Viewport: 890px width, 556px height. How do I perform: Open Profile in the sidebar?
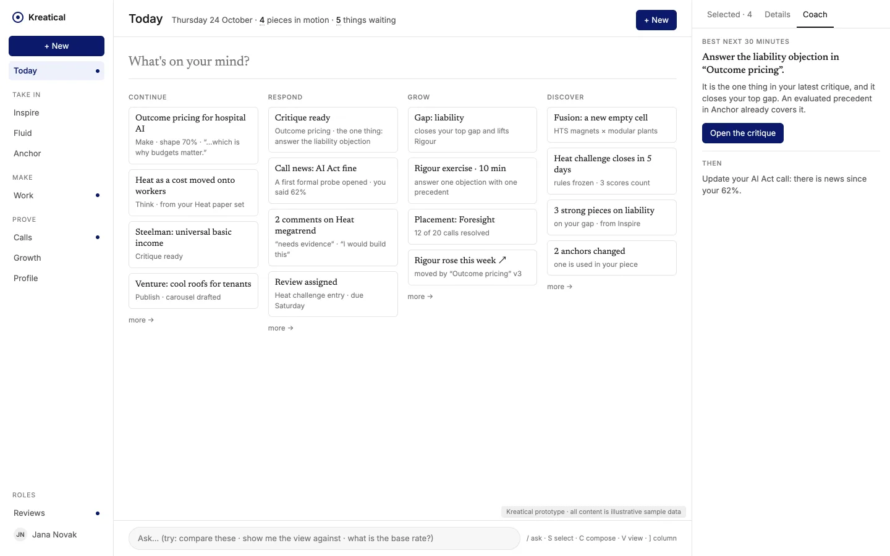pyautogui.click(x=56, y=278)
